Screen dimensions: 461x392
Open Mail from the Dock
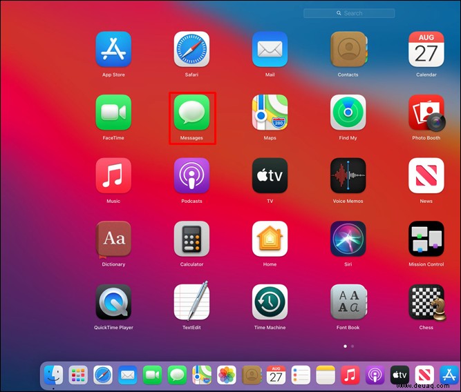pos(128,375)
